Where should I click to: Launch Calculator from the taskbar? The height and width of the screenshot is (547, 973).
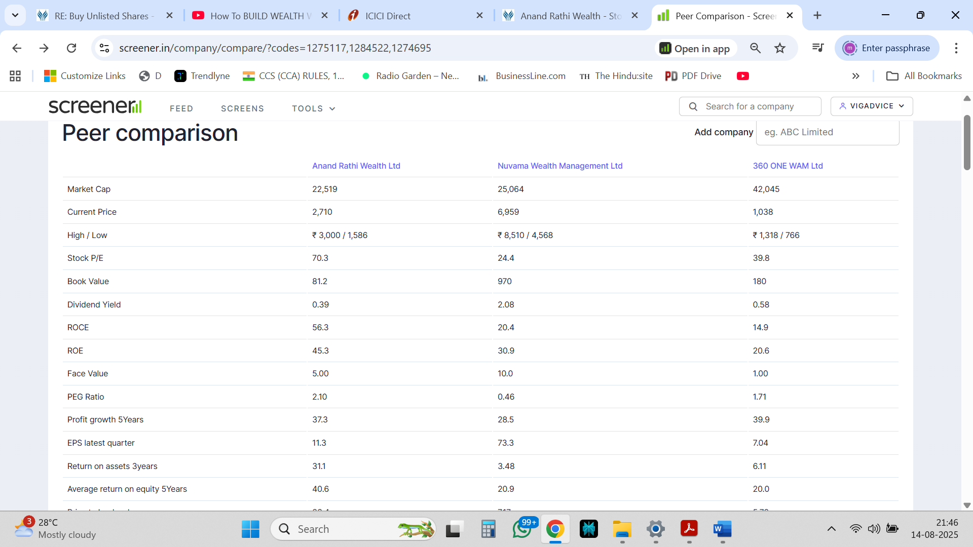coord(488,529)
